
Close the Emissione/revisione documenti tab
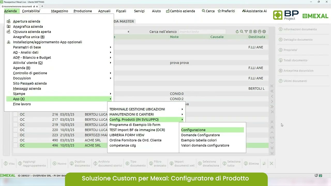[36, 6]
